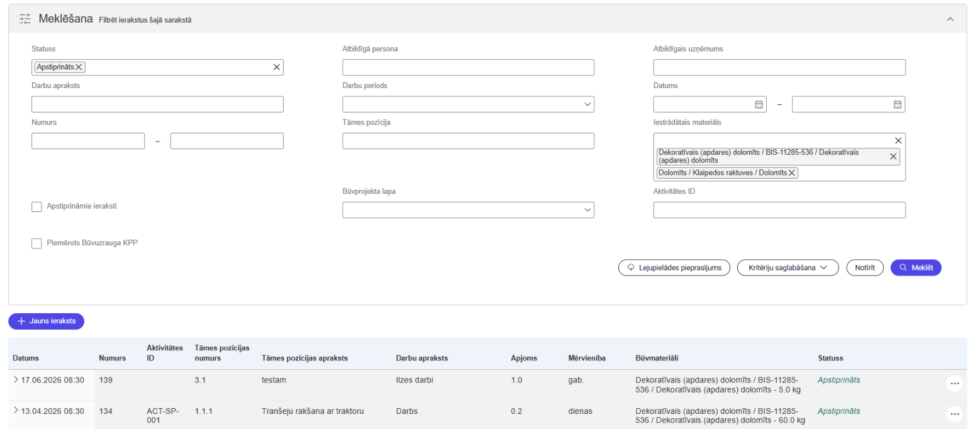Clear all values in Statuss field

pos(276,67)
